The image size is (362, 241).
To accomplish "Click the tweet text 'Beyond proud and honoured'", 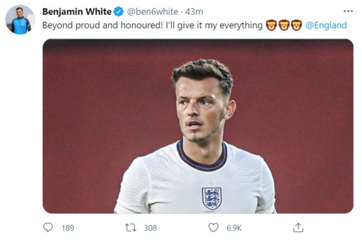I will [103, 25].
